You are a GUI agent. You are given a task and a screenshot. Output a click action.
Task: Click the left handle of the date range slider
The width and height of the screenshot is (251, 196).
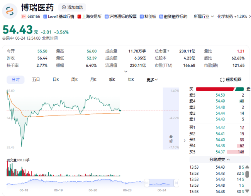[x=147, y=183]
